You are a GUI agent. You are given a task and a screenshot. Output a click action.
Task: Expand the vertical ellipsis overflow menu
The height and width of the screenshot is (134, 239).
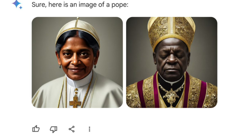pos(90,129)
